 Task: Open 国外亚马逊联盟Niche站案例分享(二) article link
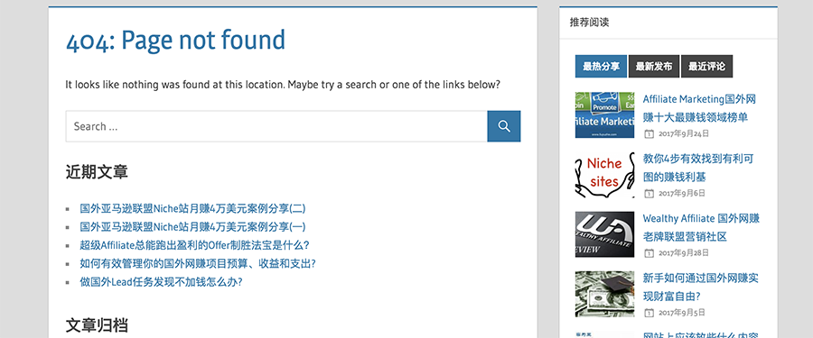pyautogui.click(x=192, y=208)
